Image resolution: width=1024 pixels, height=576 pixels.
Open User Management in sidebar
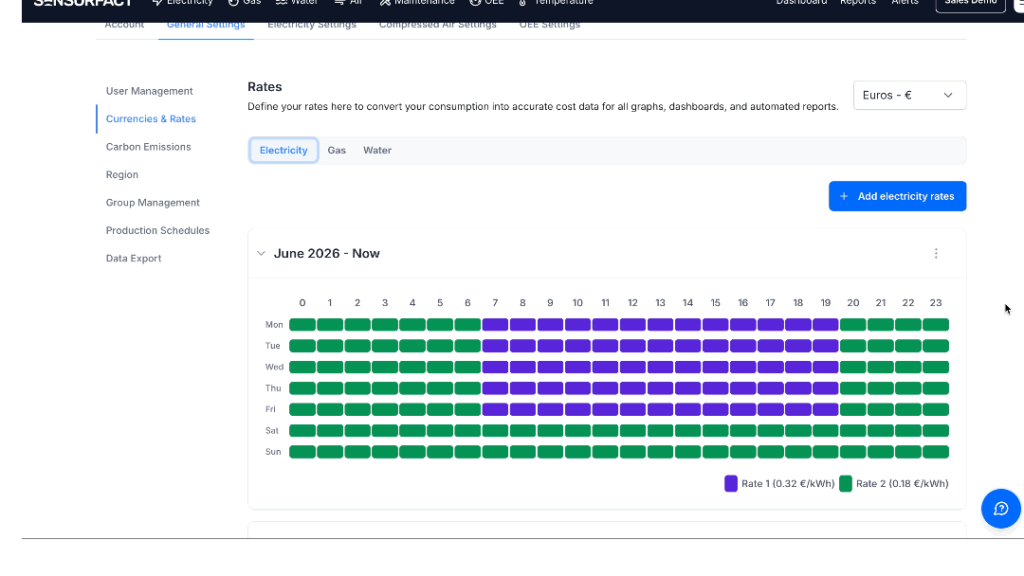click(149, 91)
